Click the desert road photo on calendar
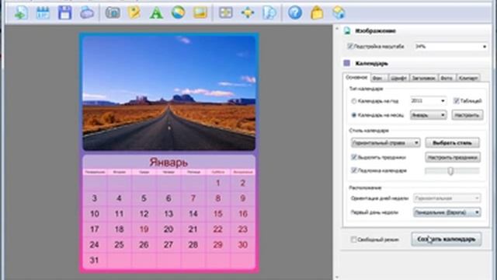 (169, 93)
